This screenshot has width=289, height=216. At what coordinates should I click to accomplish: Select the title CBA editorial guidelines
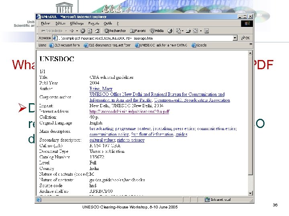pyautogui.click(x=111, y=77)
